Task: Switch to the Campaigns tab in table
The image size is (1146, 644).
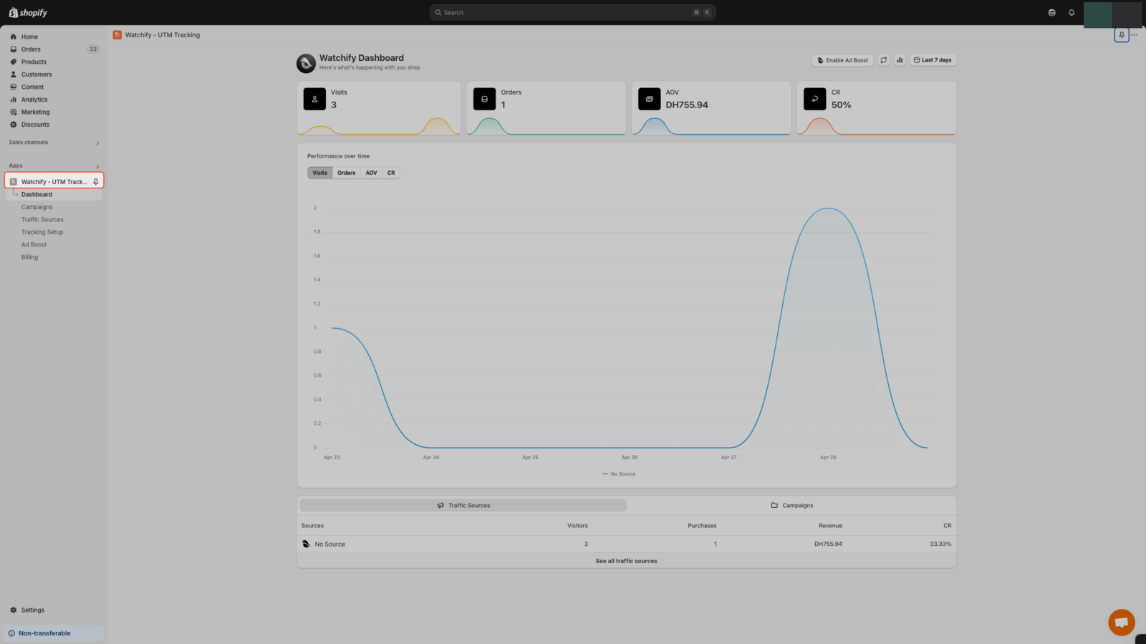Action: 791,506
